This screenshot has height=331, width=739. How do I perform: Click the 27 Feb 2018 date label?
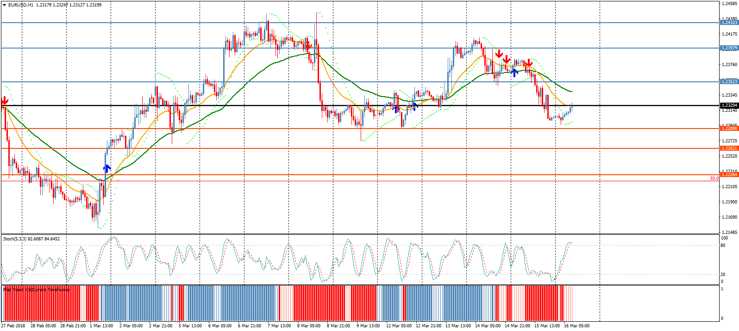[x=13, y=326]
